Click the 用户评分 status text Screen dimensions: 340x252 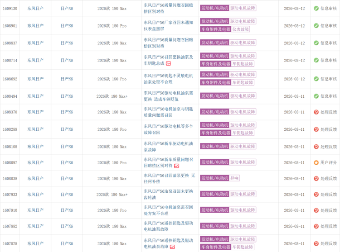pyautogui.click(x=329, y=162)
